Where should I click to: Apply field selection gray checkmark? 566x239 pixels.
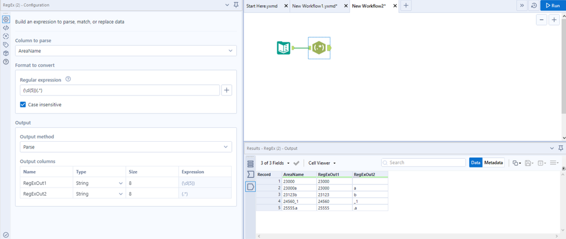tap(296, 163)
